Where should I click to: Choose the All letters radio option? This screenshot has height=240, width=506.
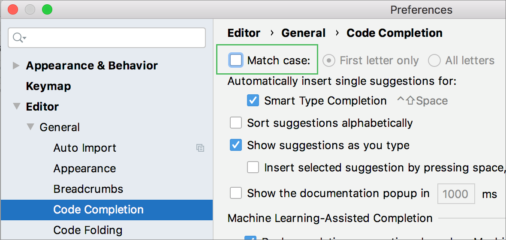point(434,60)
